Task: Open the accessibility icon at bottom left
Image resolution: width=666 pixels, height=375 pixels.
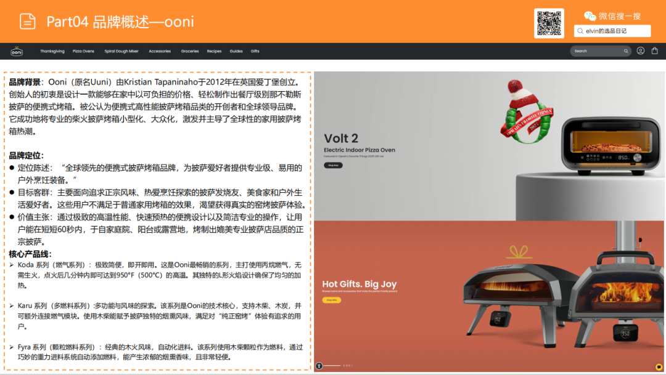Action: (x=319, y=366)
